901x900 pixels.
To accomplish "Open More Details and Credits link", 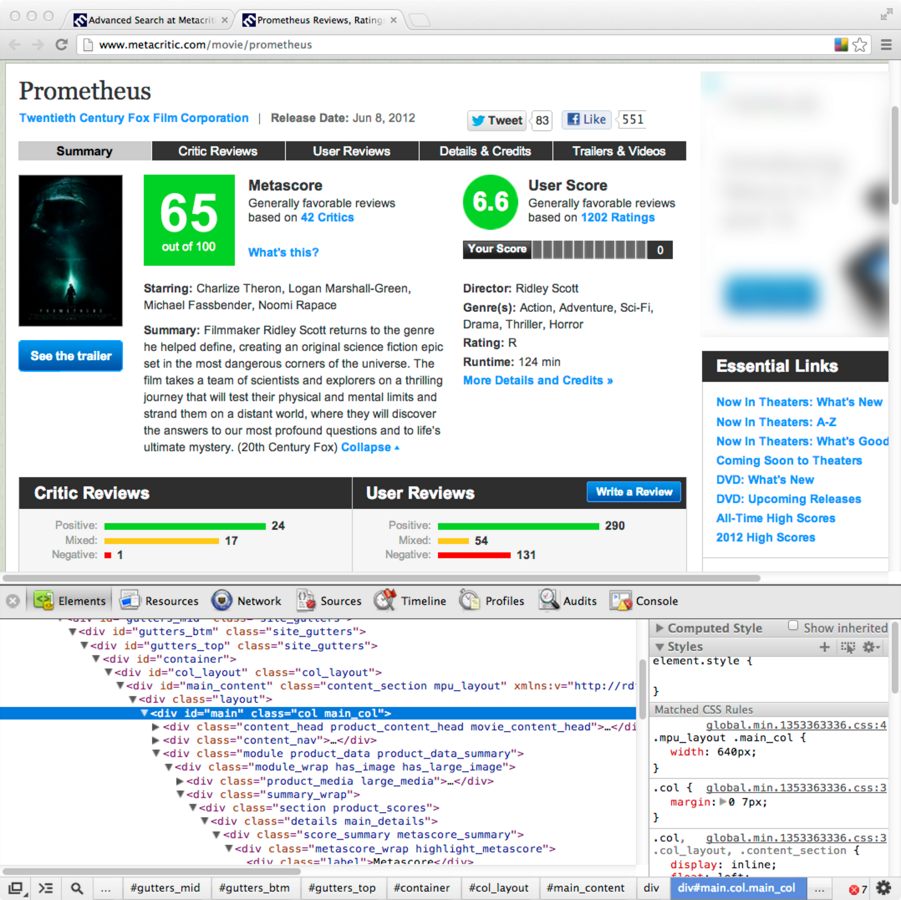I will point(538,380).
